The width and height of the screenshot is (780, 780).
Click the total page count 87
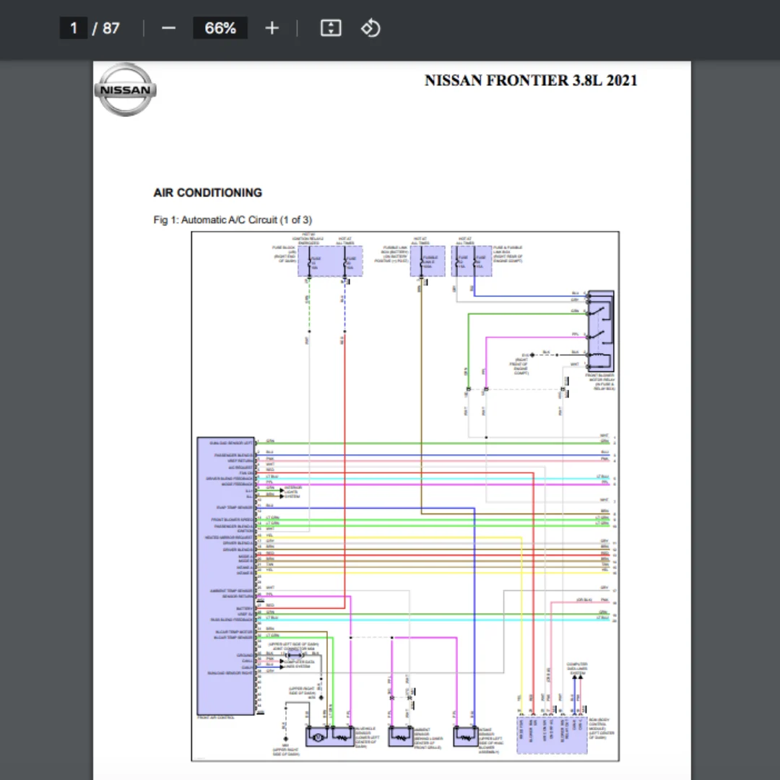(111, 28)
